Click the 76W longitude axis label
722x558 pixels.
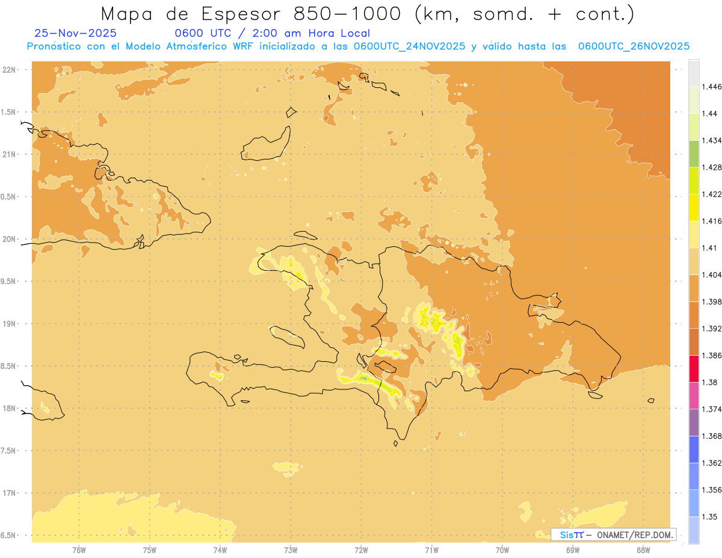(79, 550)
